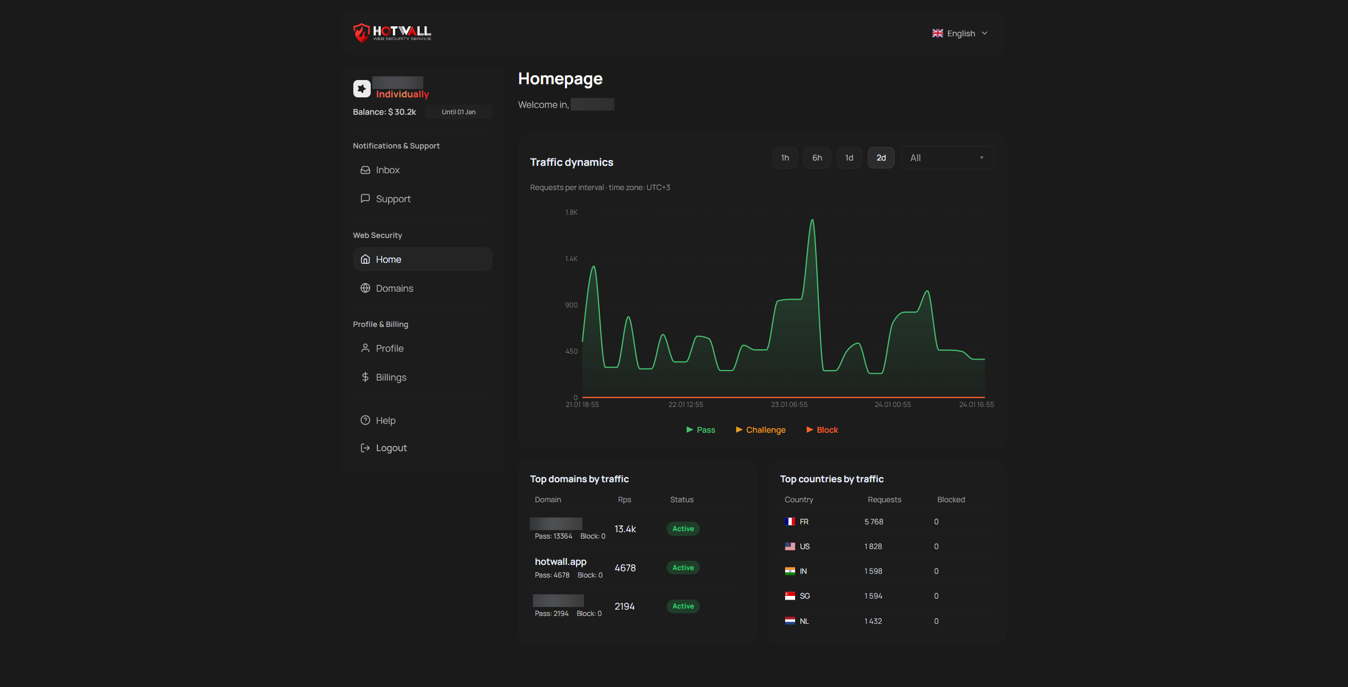Open the English language dropdown

(959, 33)
